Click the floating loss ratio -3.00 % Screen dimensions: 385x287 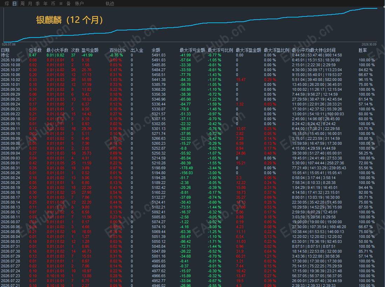pos(214,173)
